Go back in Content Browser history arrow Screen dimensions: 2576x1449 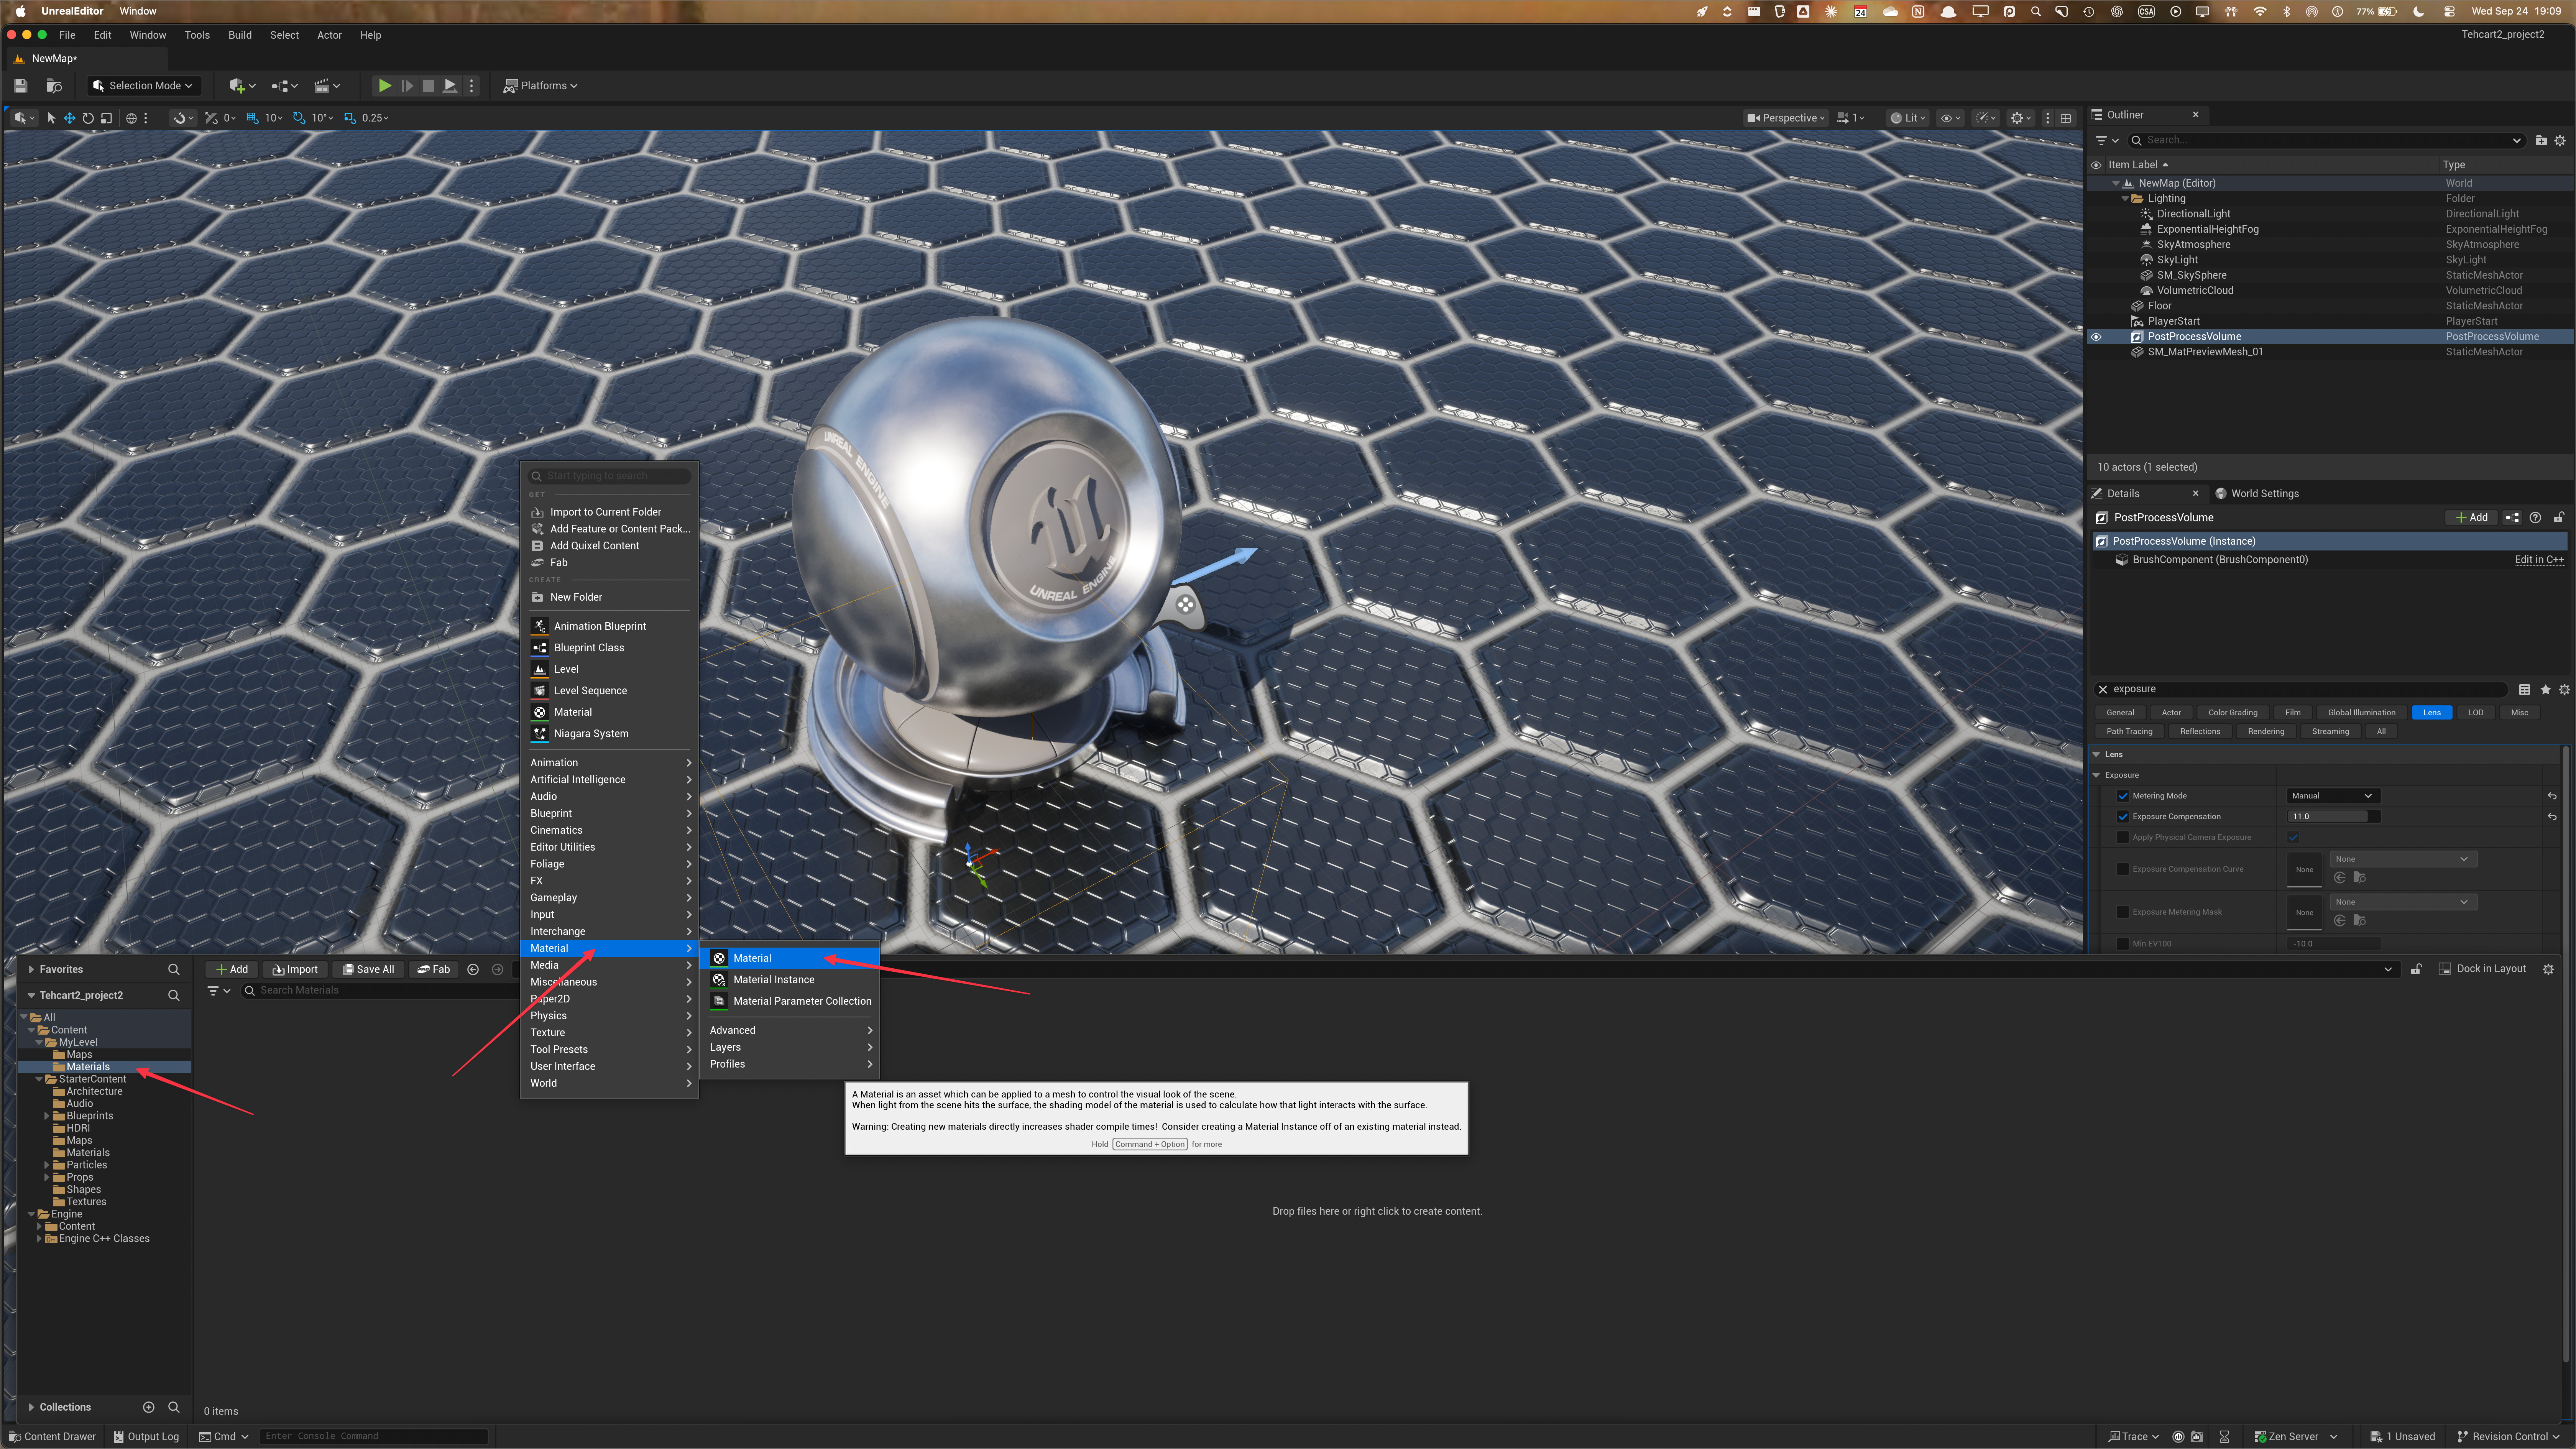(473, 970)
